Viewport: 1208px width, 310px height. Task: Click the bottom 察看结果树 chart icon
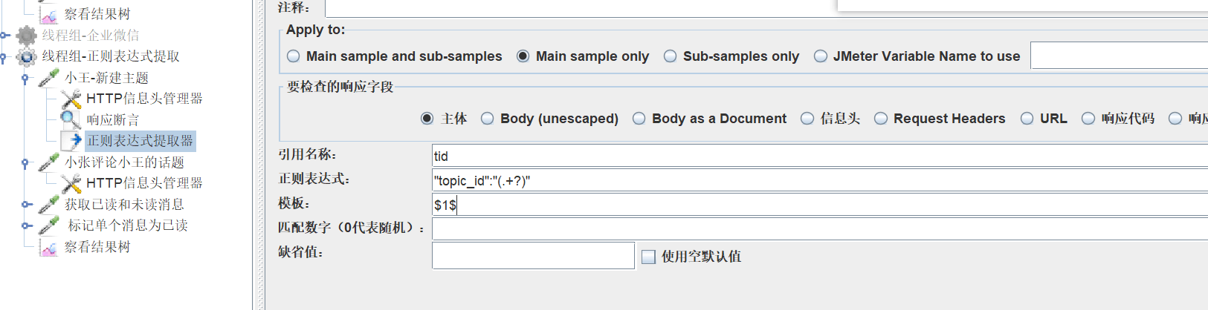point(49,247)
